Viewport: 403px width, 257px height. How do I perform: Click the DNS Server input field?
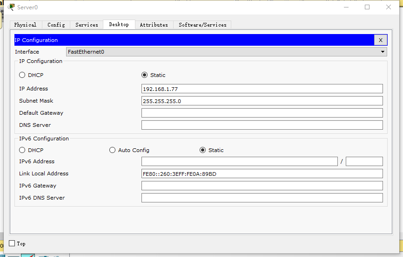(262, 125)
